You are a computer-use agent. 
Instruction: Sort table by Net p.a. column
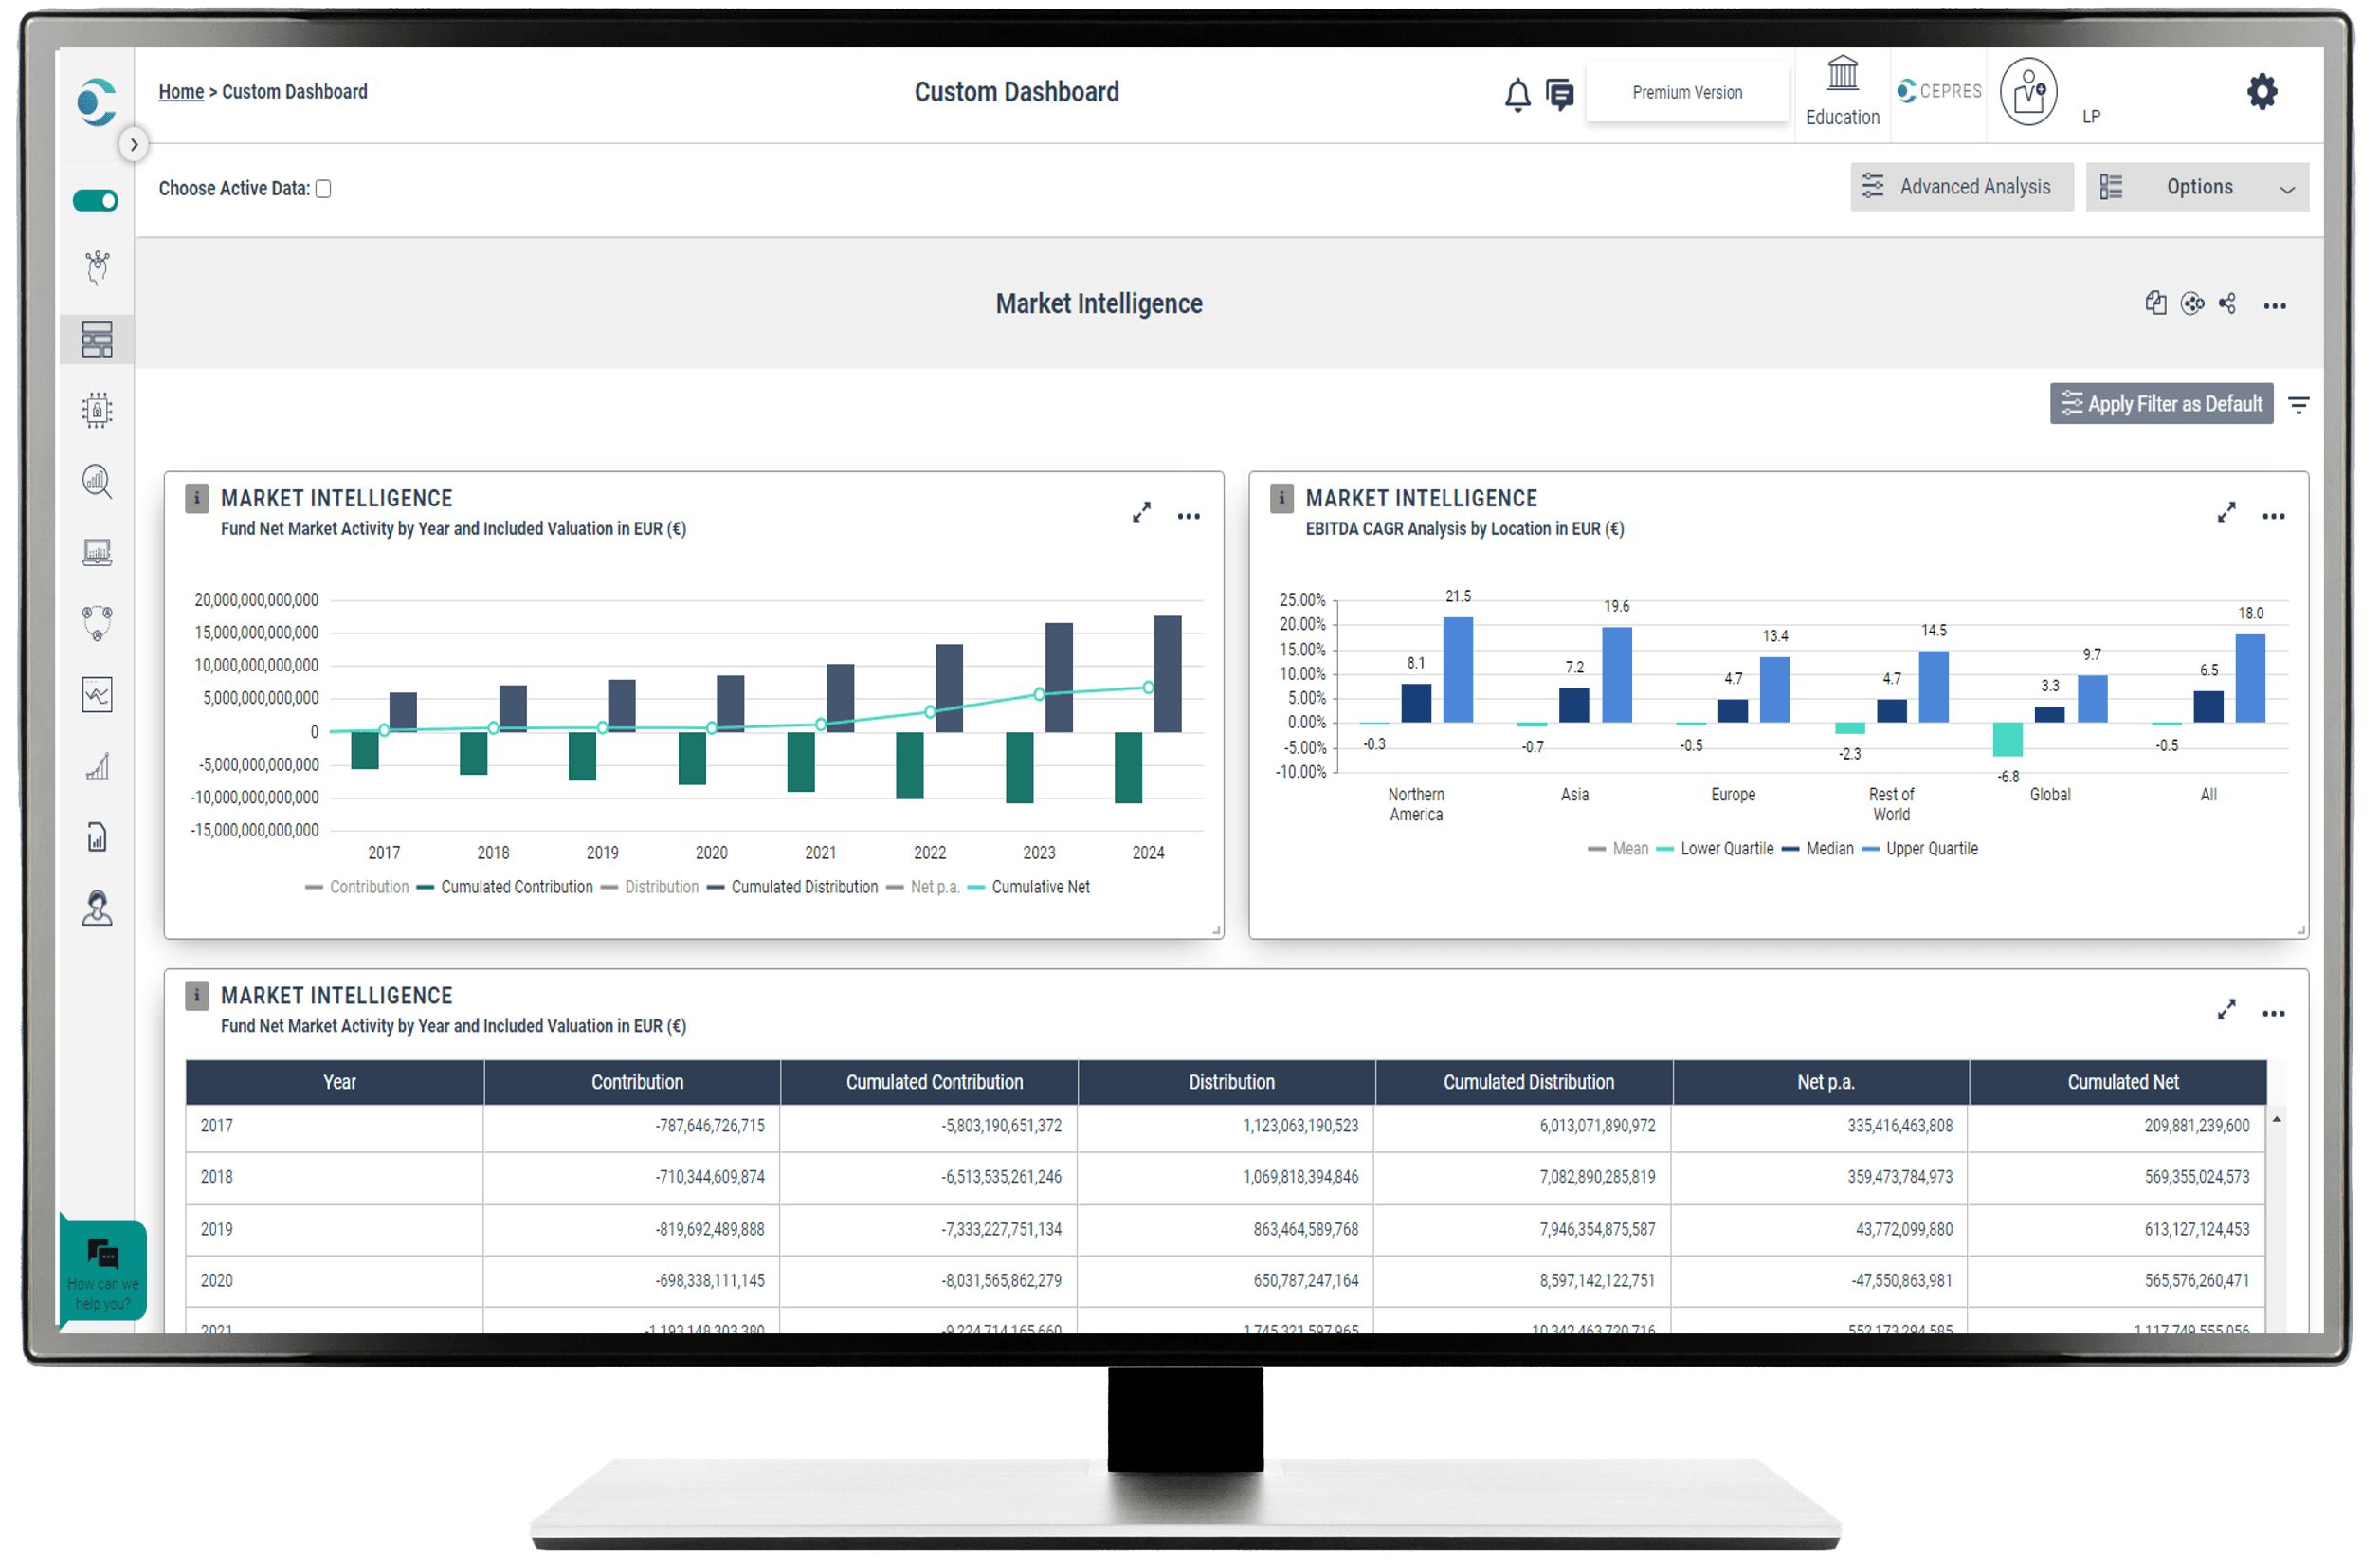tap(1821, 1083)
